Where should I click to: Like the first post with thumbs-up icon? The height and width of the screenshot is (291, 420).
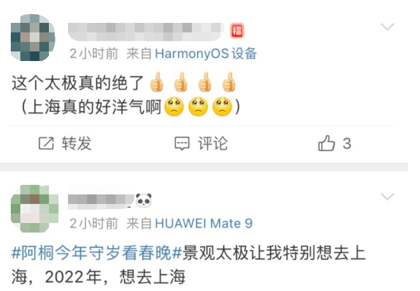click(x=326, y=143)
